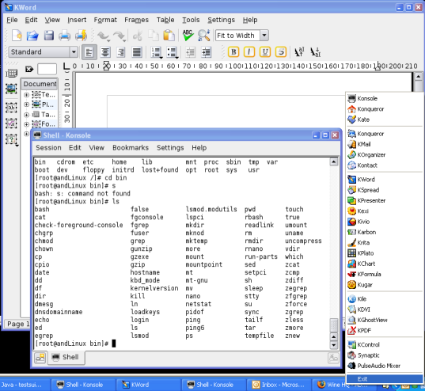425x391 pixels.
Task: Undo the last action in KWord
Action: 103,36
